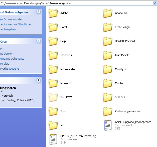157x147 pixels.
Task: Open the MainType folder icon
Action: (x=108, y=70)
